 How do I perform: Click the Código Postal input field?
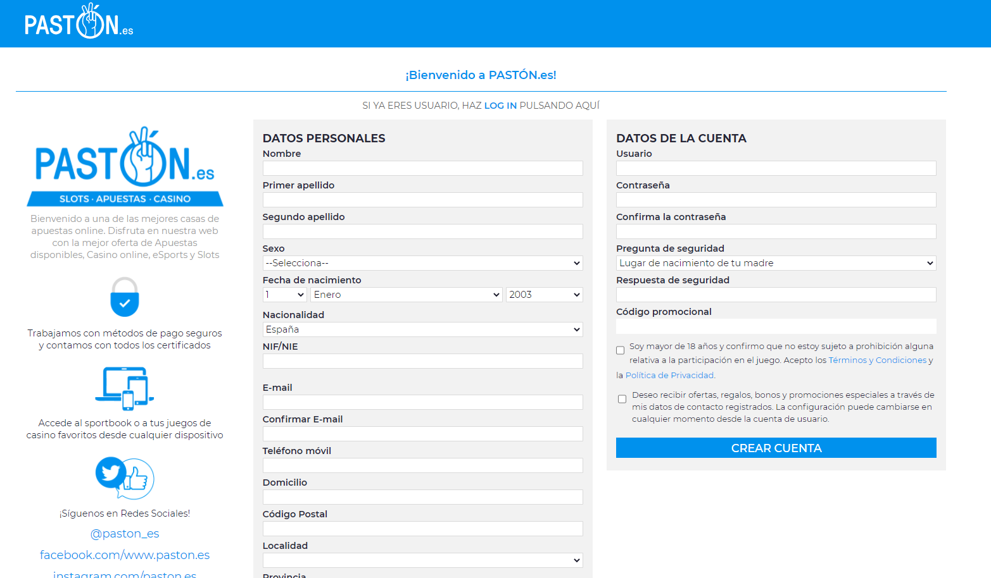423,529
